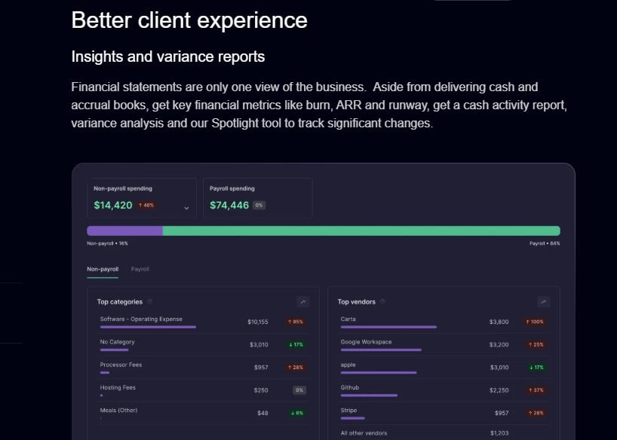This screenshot has width=617, height=440.
Task: Click the Insights and variance reports subheading
Action: point(168,57)
